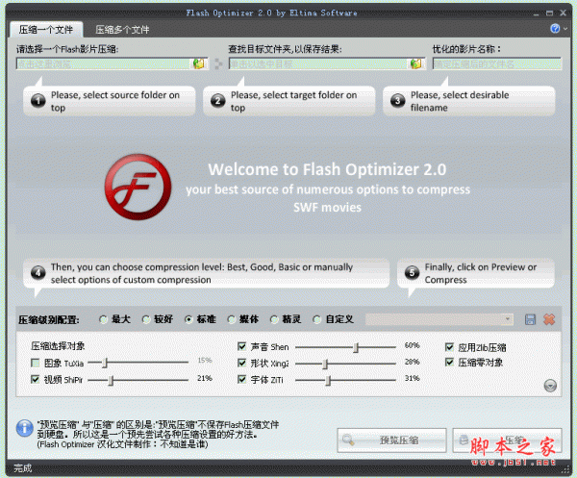Click the step 4 compression level hint bubble
Viewport: 577px width, 478px height.
[x=207, y=273]
